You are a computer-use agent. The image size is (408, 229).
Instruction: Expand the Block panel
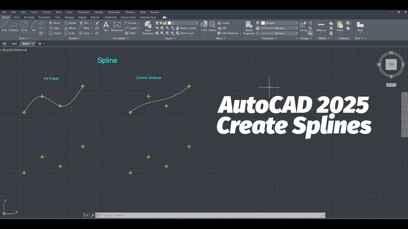(x=221, y=38)
